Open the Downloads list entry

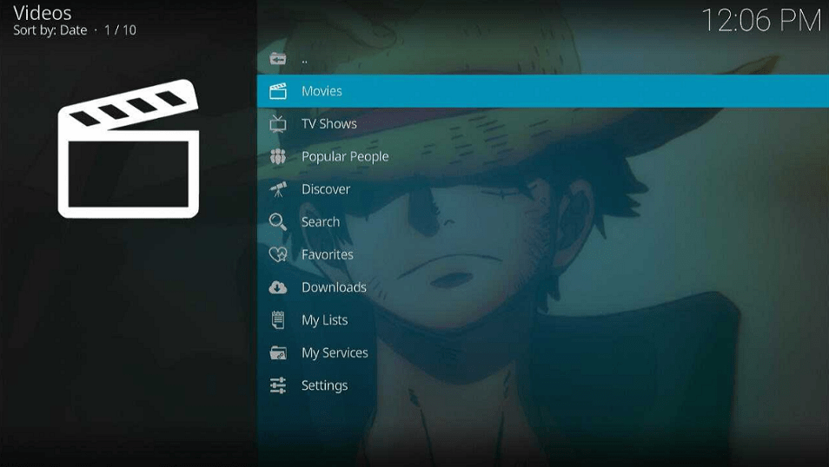[543, 287]
